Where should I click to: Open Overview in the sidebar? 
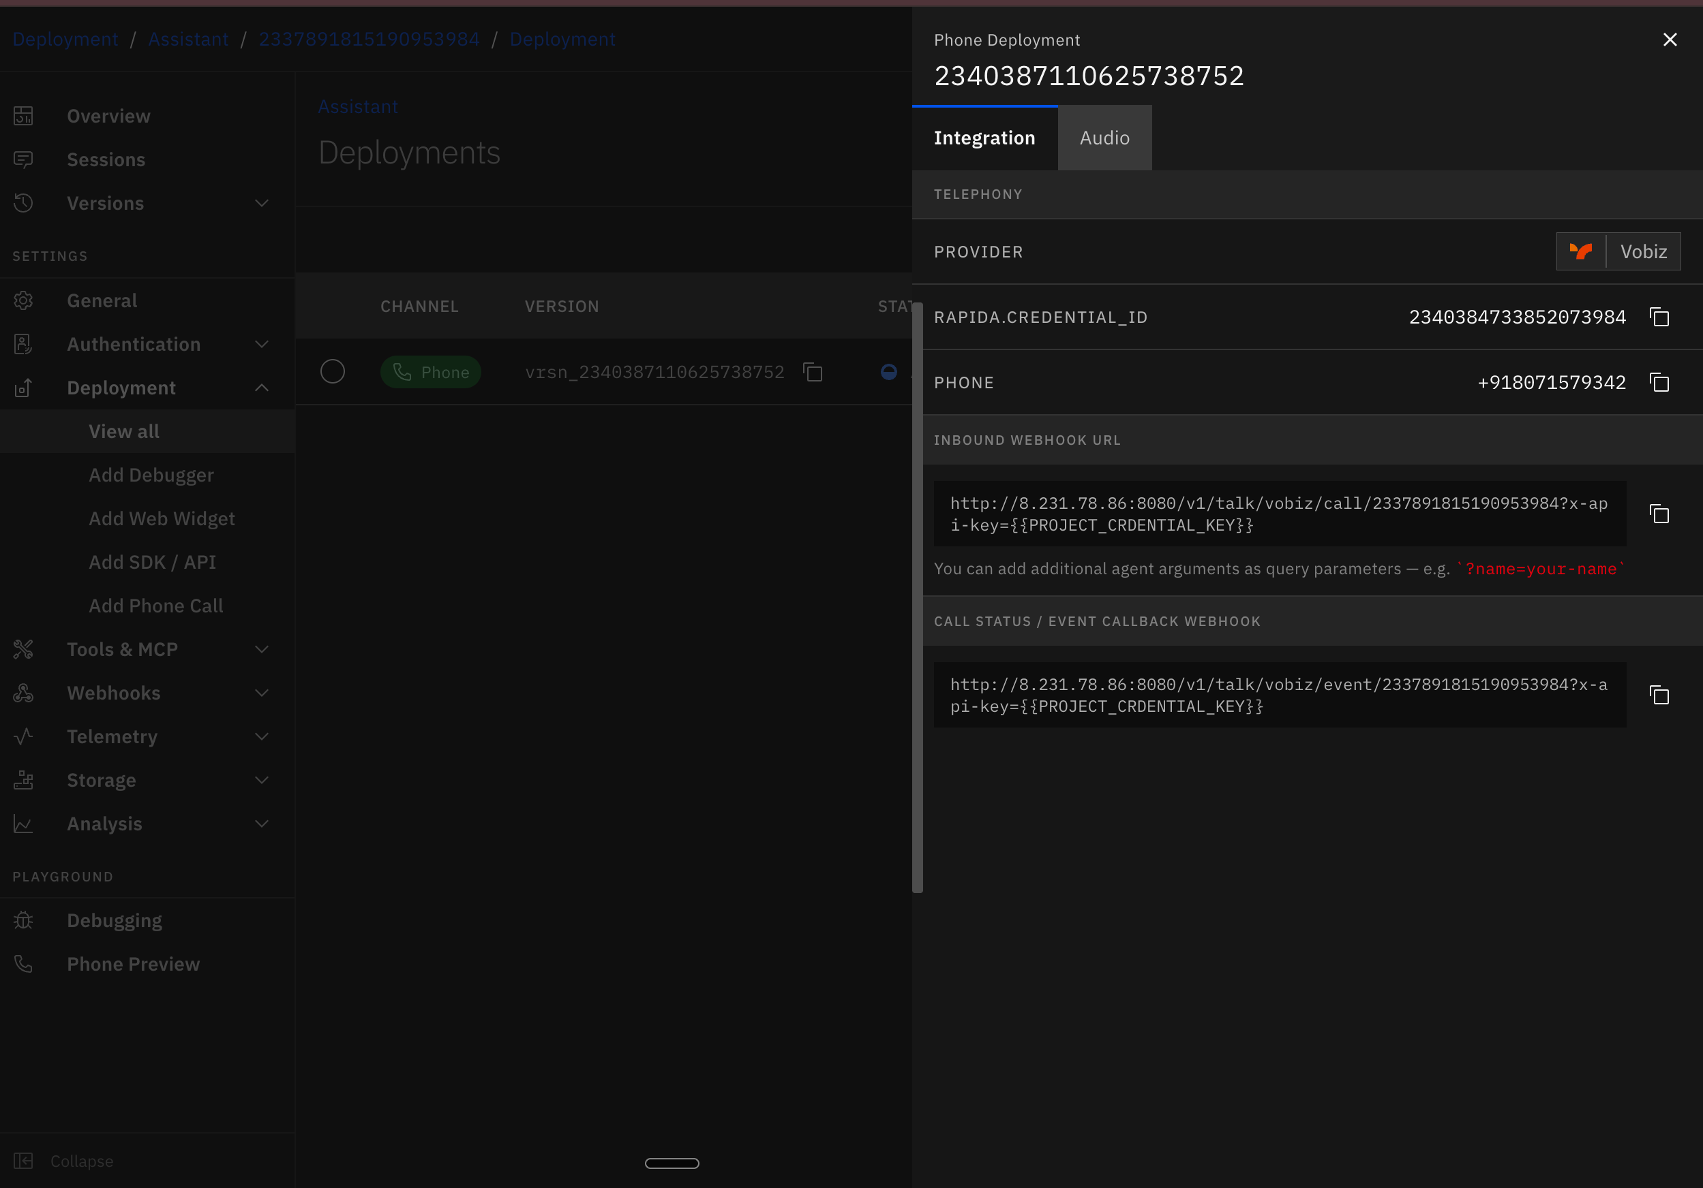pyautogui.click(x=147, y=116)
